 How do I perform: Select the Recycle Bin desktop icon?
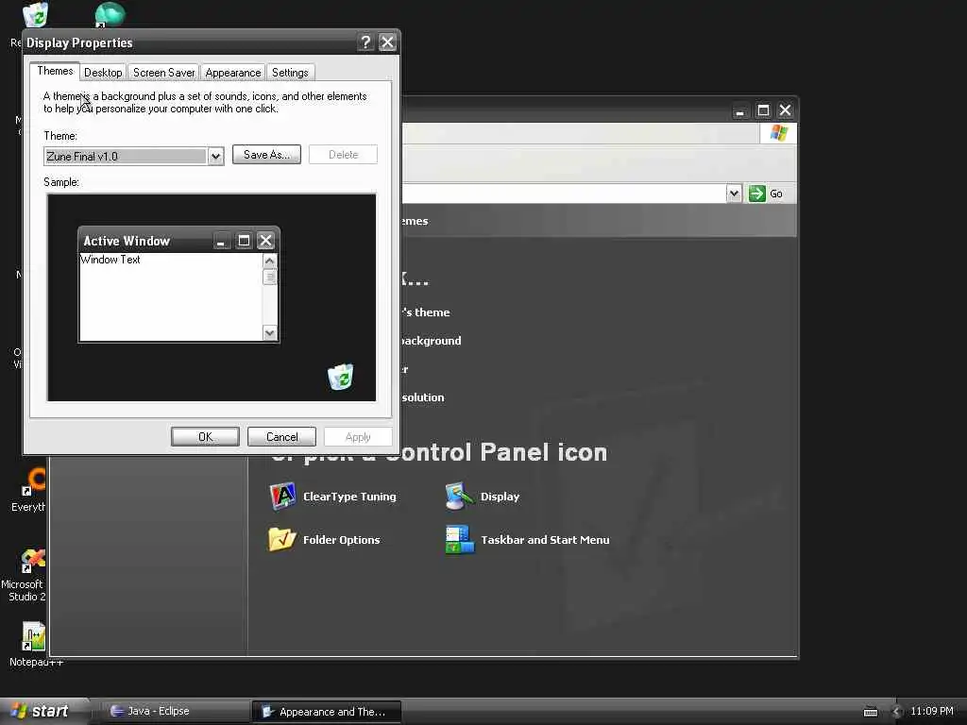tap(35, 15)
